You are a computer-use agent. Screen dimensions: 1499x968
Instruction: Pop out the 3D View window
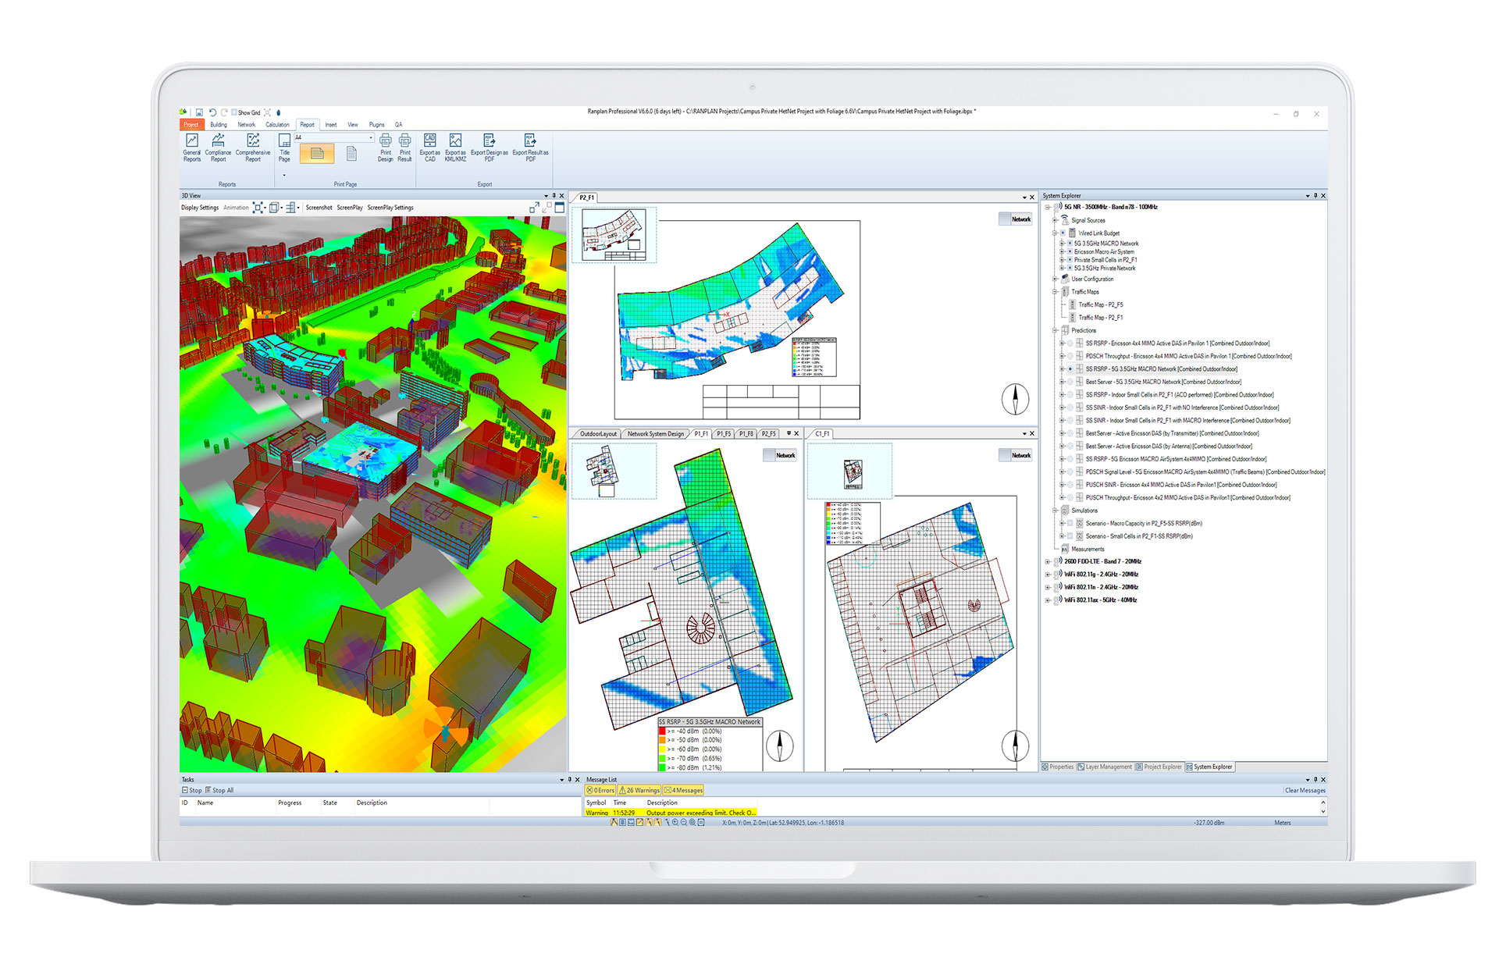(x=534, y=208)
